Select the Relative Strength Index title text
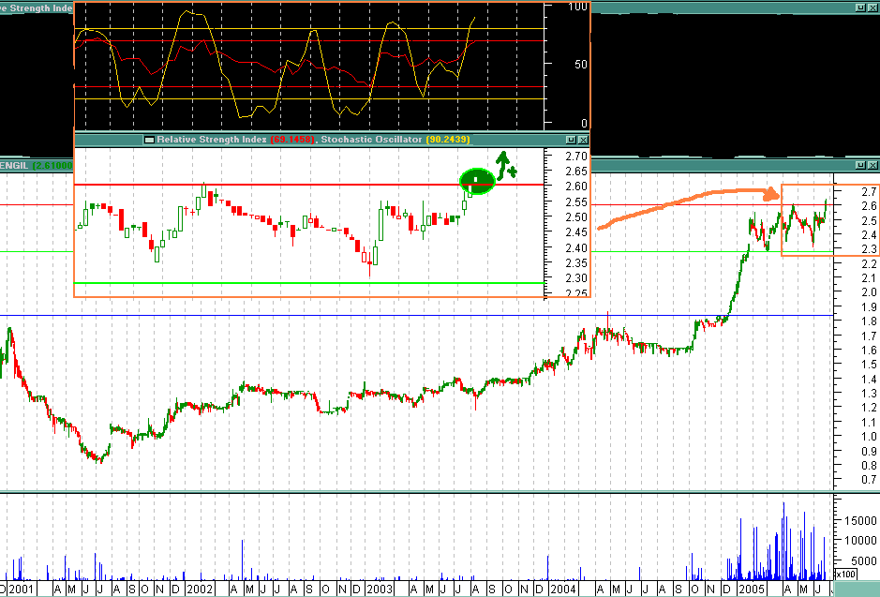880x597 pixels. (x=212, y=140)
